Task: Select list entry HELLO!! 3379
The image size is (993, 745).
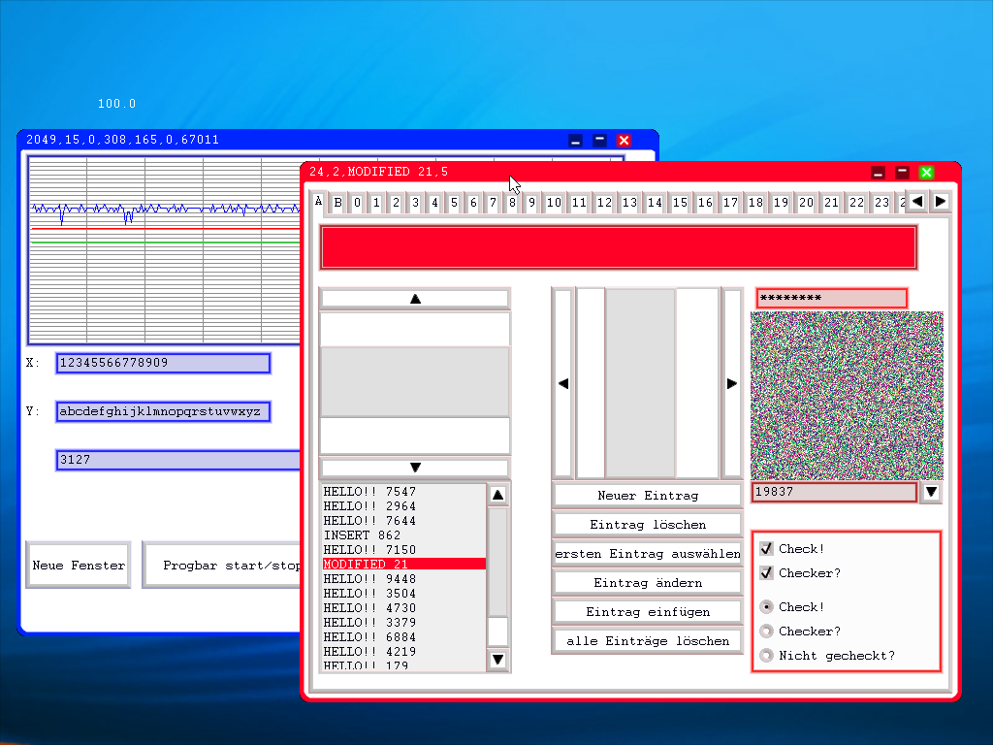Action: coord(404,623)
